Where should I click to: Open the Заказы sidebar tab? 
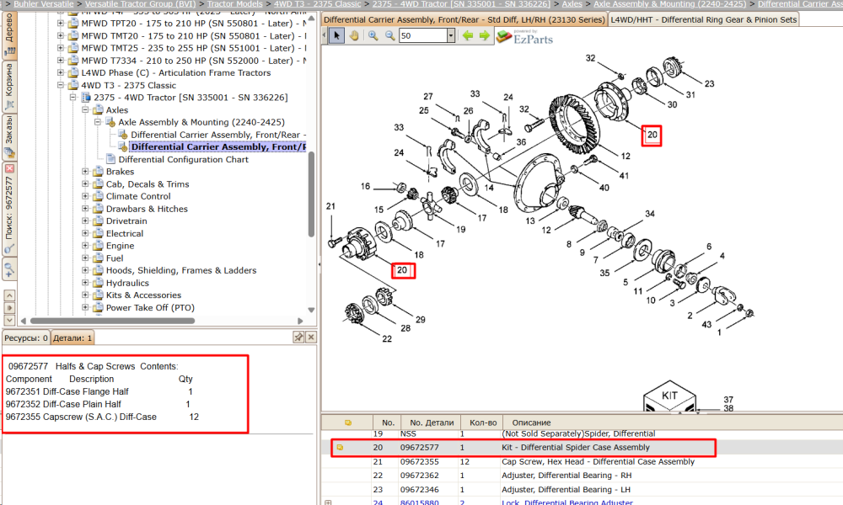pos(9,137)
